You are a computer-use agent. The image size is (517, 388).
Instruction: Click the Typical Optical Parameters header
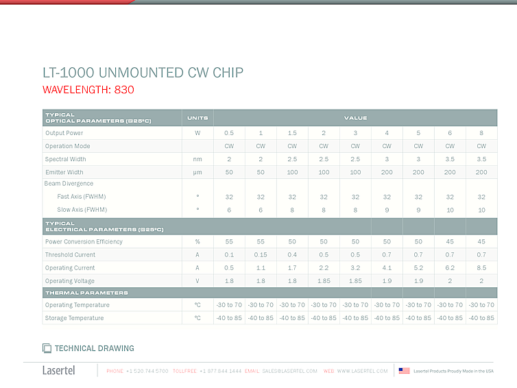97,118
